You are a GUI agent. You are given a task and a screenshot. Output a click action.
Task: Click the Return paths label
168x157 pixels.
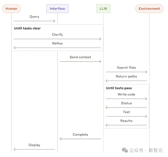pos(126,76)
